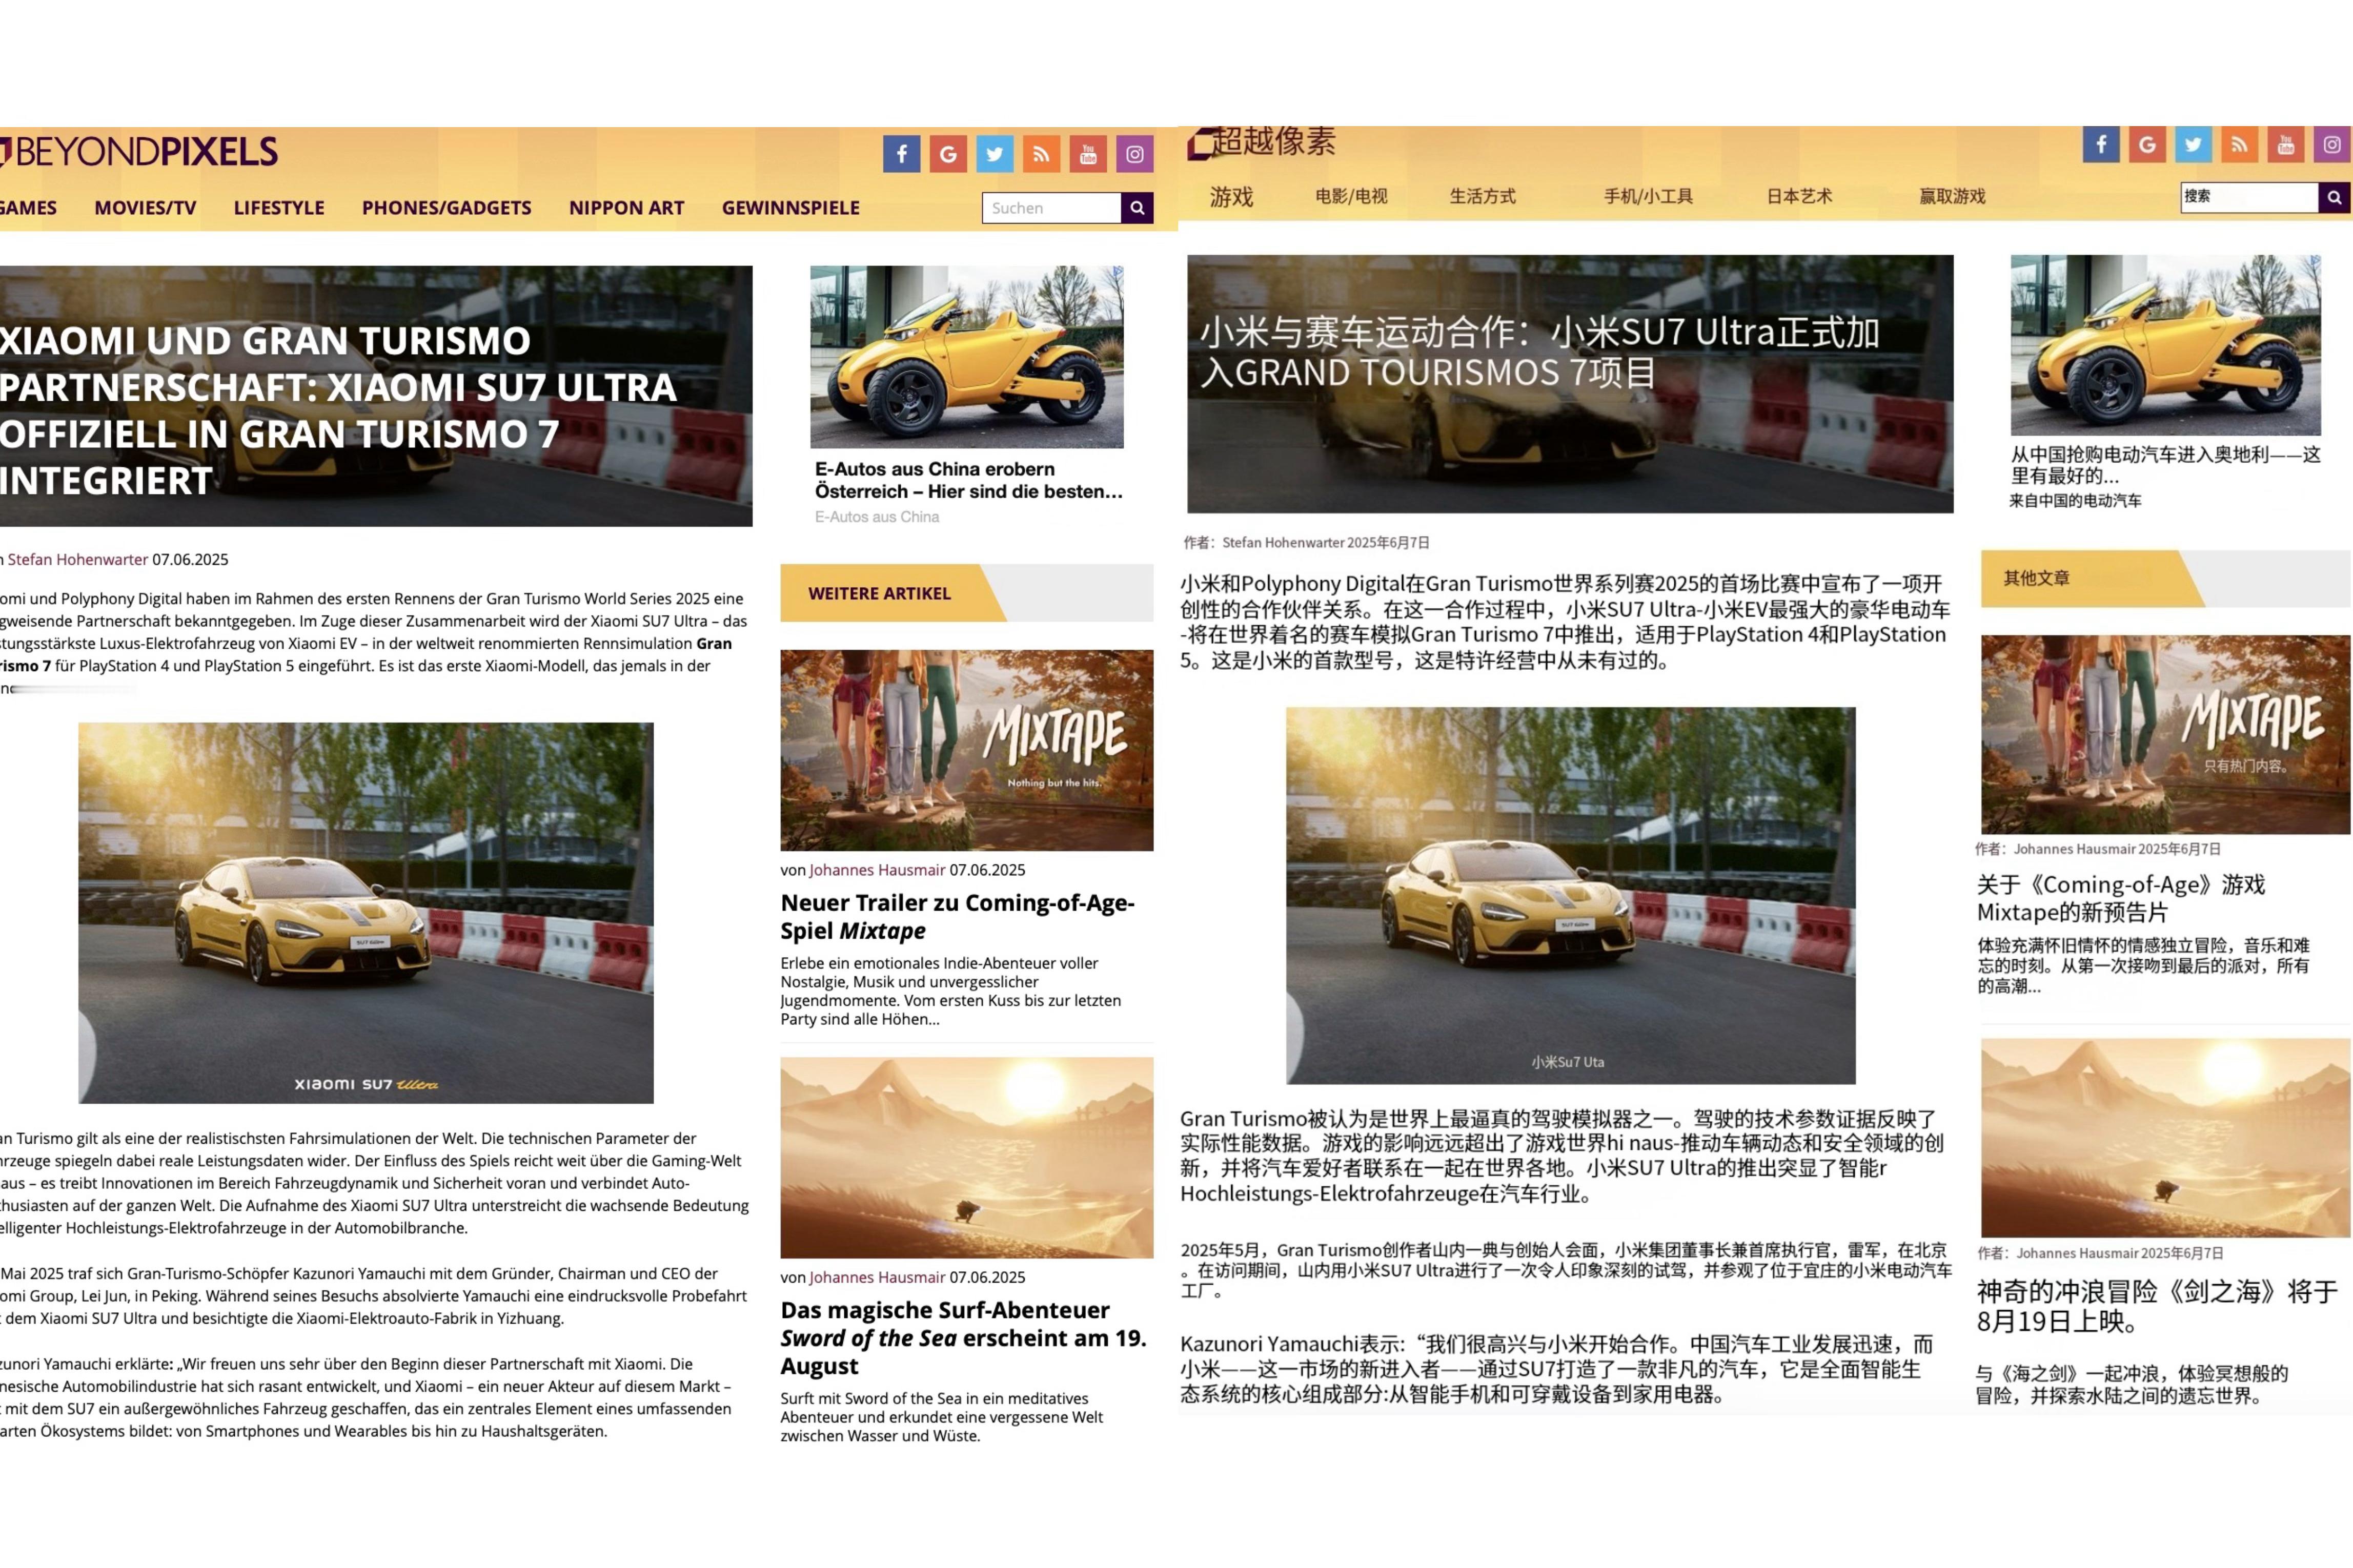The image size is (2353, 1568).
Task: Click E-Autos aus China category label
Action: (x=877, y=517)
